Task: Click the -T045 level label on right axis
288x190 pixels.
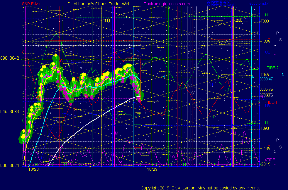Action: pyautogui.click(x=265, y=75)
